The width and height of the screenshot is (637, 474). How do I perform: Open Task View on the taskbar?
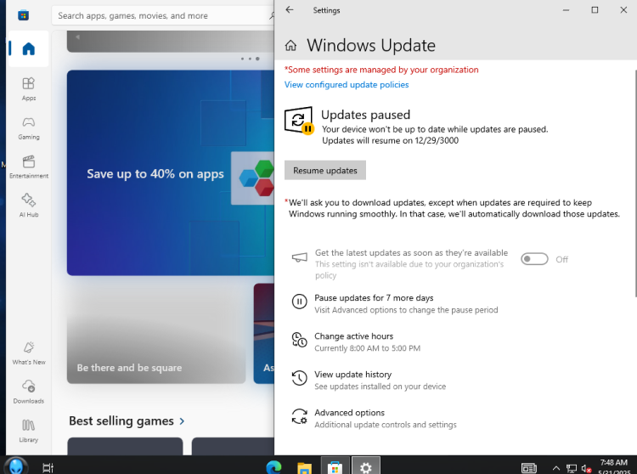(48, 468)
